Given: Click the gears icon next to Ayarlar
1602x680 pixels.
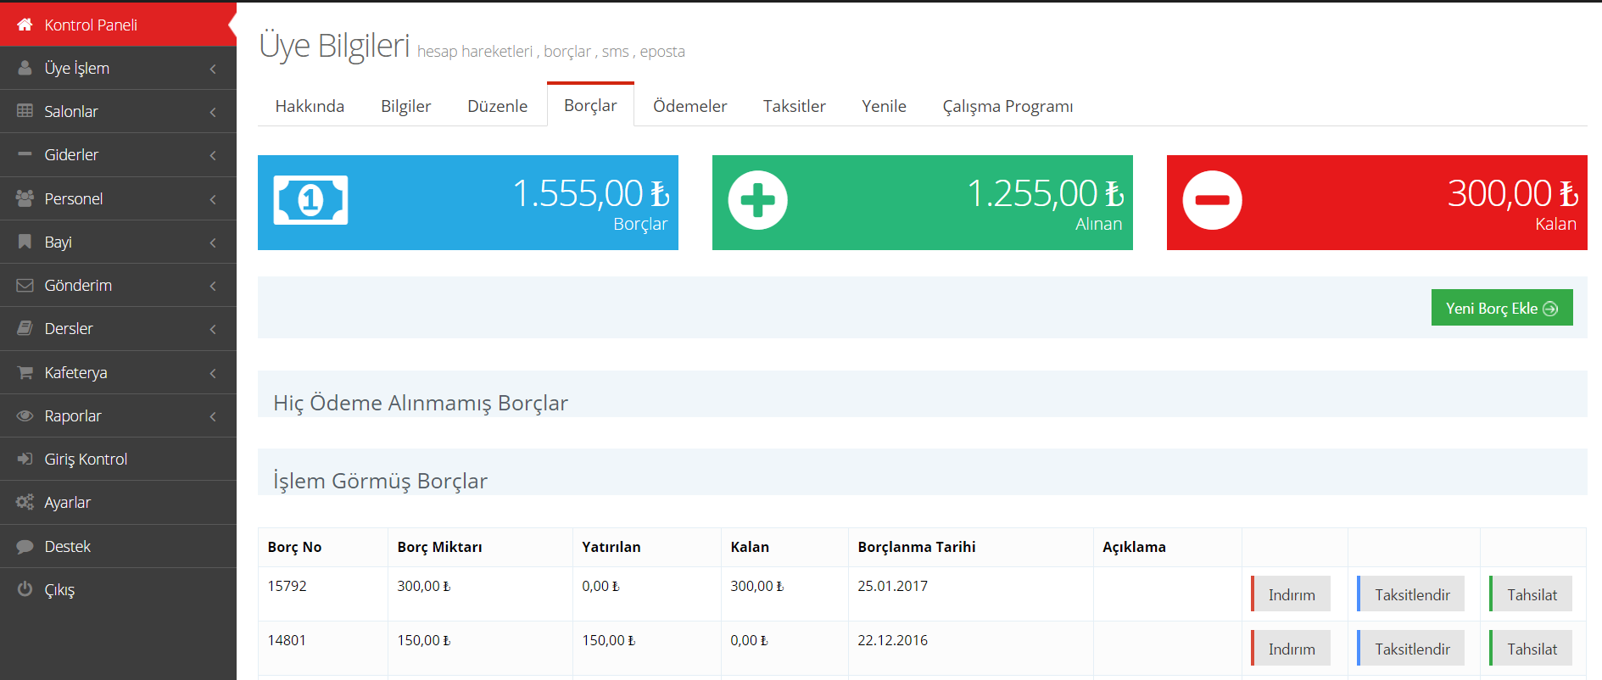Looking at the screenshot, I should point(25,502).
